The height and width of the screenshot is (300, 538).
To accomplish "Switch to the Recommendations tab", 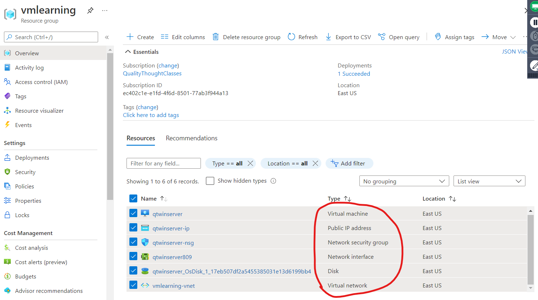I will pos(192,138).
